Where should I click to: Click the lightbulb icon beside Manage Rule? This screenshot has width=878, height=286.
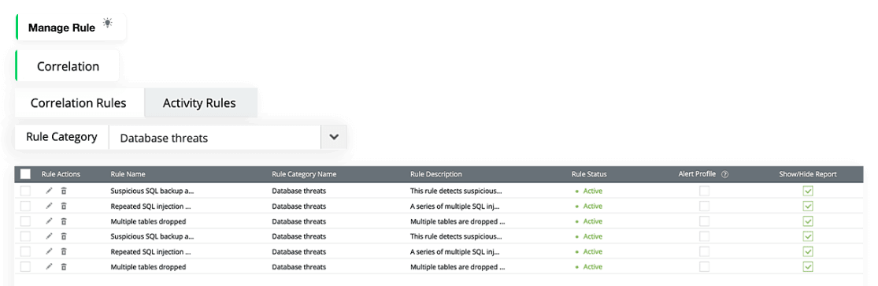pyautogui.click(x=108, y=23)
